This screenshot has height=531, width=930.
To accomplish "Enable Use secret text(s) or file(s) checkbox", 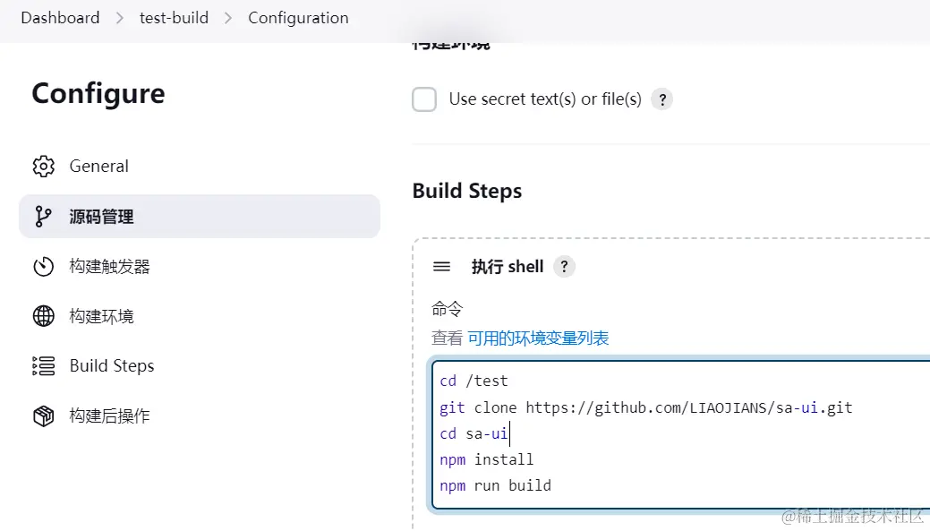I will click(x=424, y=99).
